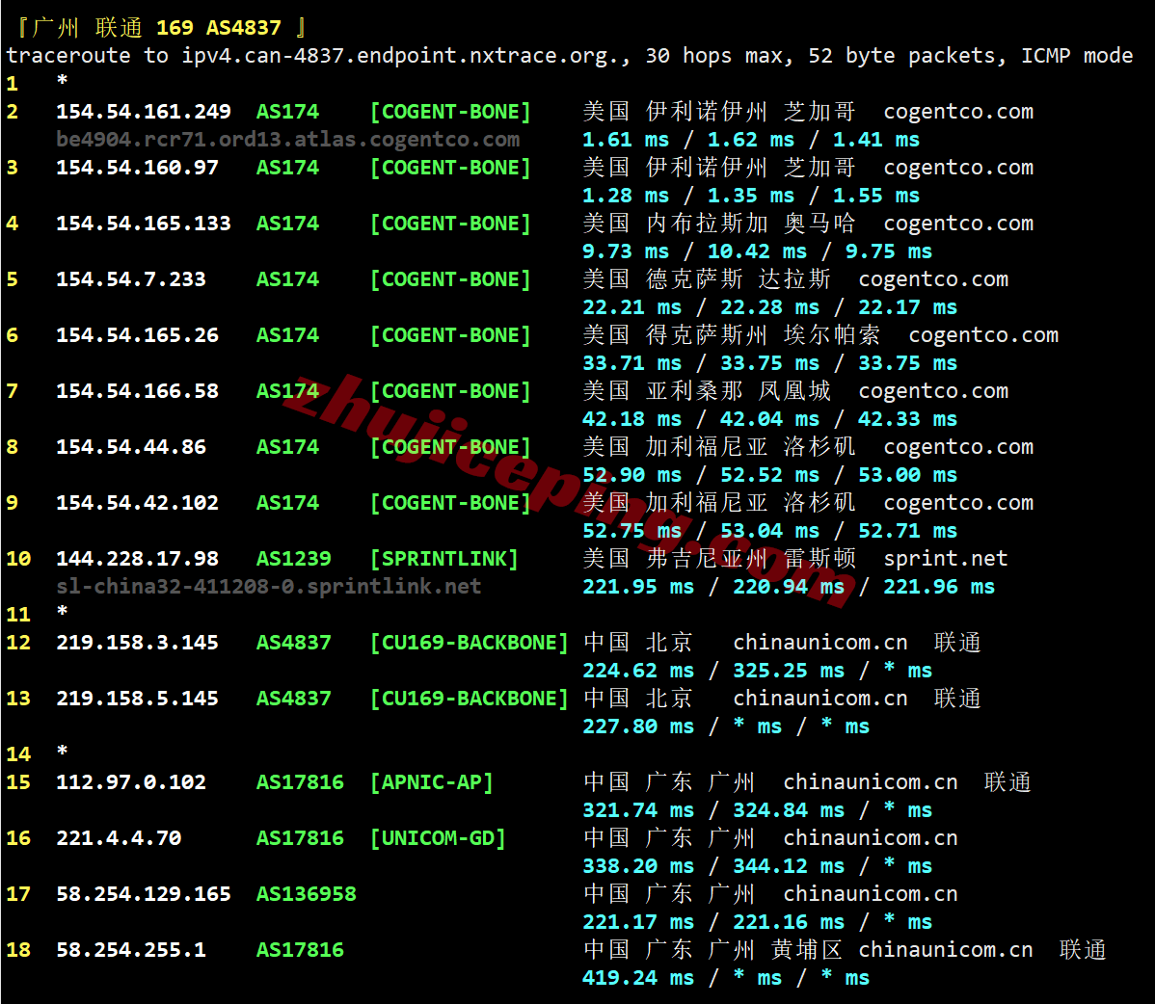1155x1004 pixels.
Task: Click the IP 58.254.255.1
Action: click(x=131, y=950)
